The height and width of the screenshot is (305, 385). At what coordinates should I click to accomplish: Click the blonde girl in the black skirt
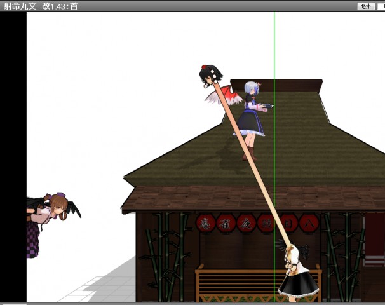[x=297, y=273]
